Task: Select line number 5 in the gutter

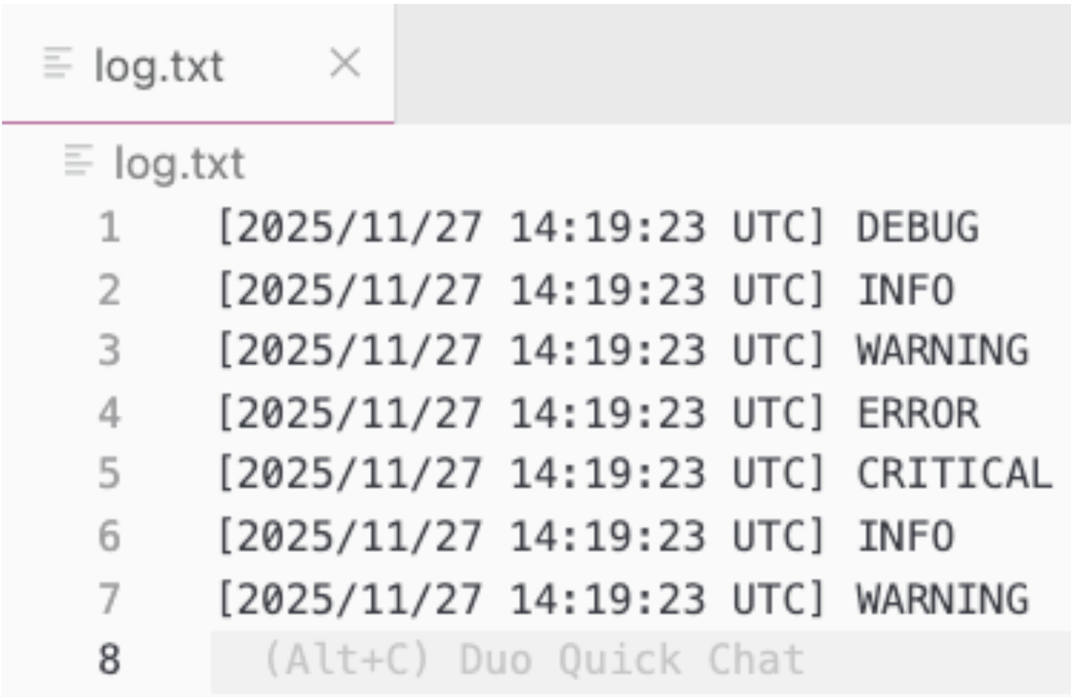Action: 109,473
